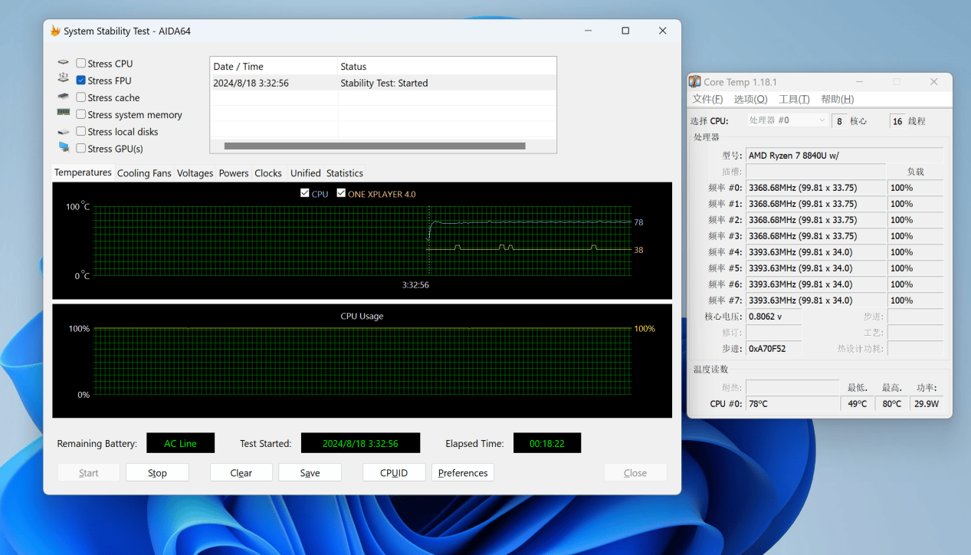Screen dimensions: 971x555
Task: Click the Stress local disks drive icon
Action: point(63,132)
